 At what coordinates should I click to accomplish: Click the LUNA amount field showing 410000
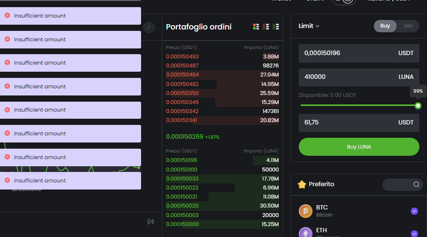(359, 77)
